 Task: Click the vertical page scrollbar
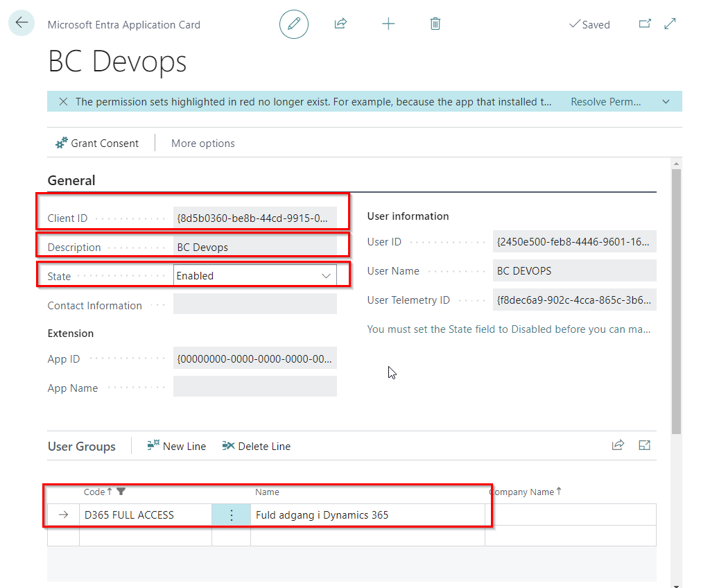pyautogui.click(x=677, y=298)
